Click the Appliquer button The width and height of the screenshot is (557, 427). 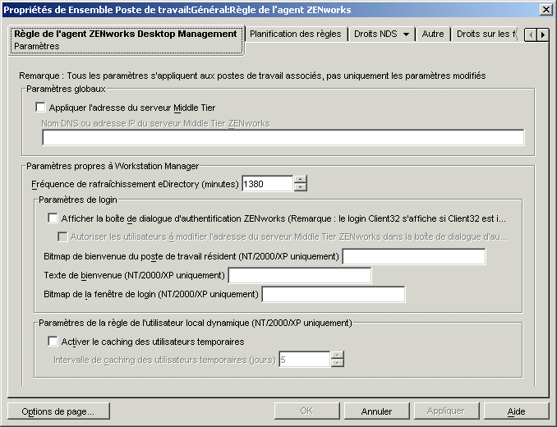pyautogui.click(x=446, y=411)
